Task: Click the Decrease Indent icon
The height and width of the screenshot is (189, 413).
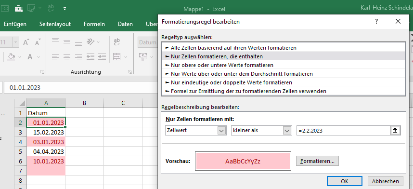Action: pyautogui.click(x=90, y=56)
